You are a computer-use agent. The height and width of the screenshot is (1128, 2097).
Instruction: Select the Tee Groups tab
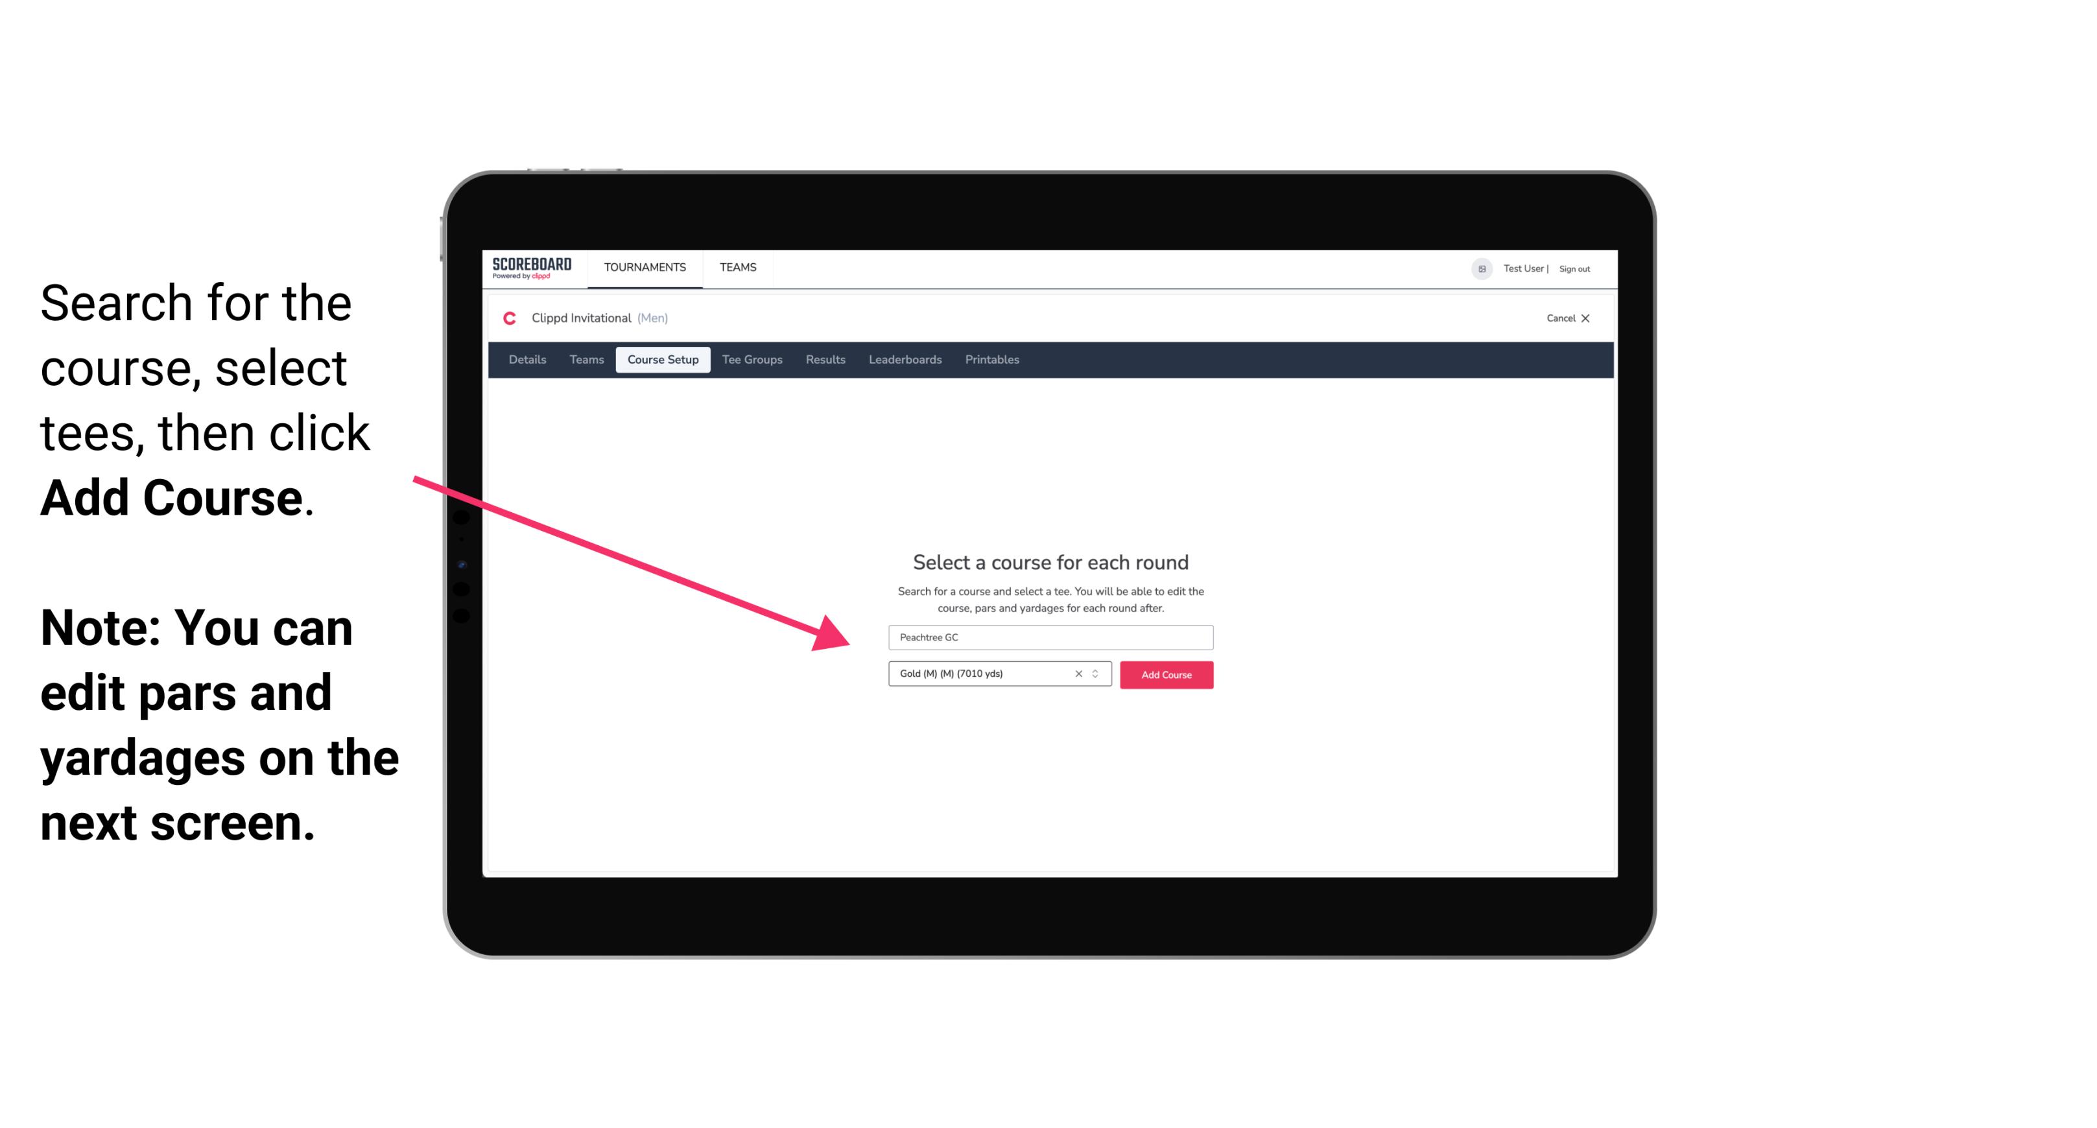(750, 360)
